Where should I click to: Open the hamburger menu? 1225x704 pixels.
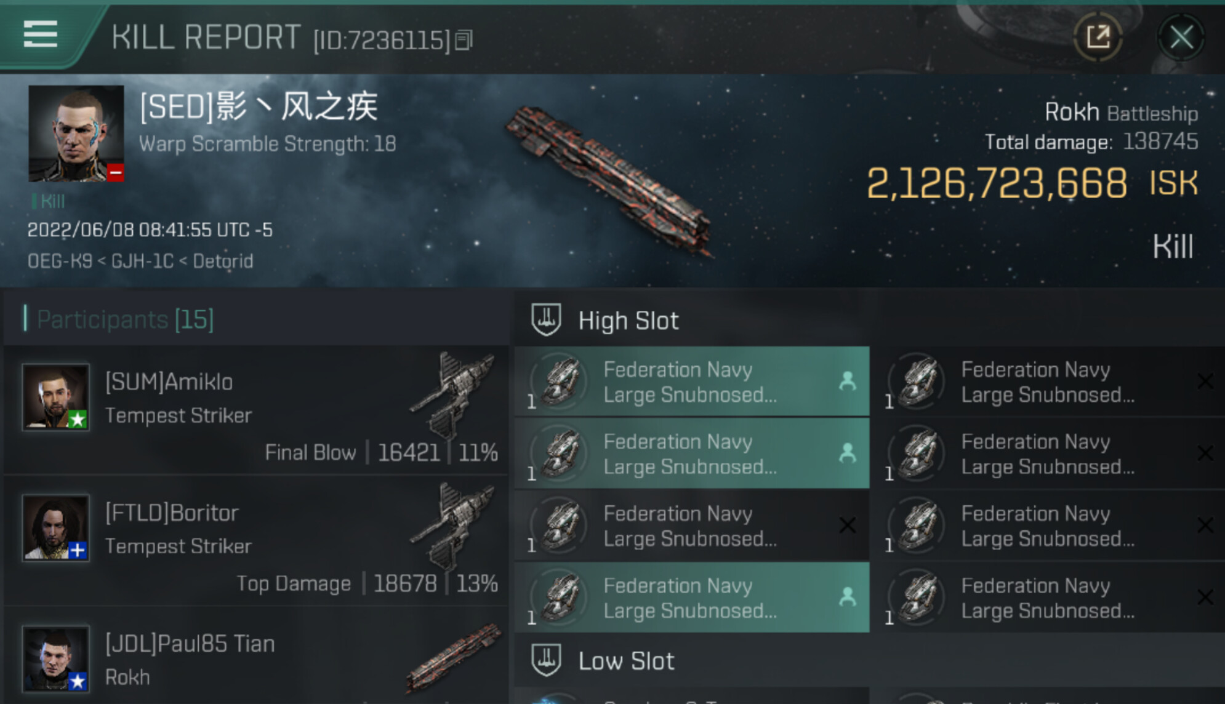click(41, 34)
